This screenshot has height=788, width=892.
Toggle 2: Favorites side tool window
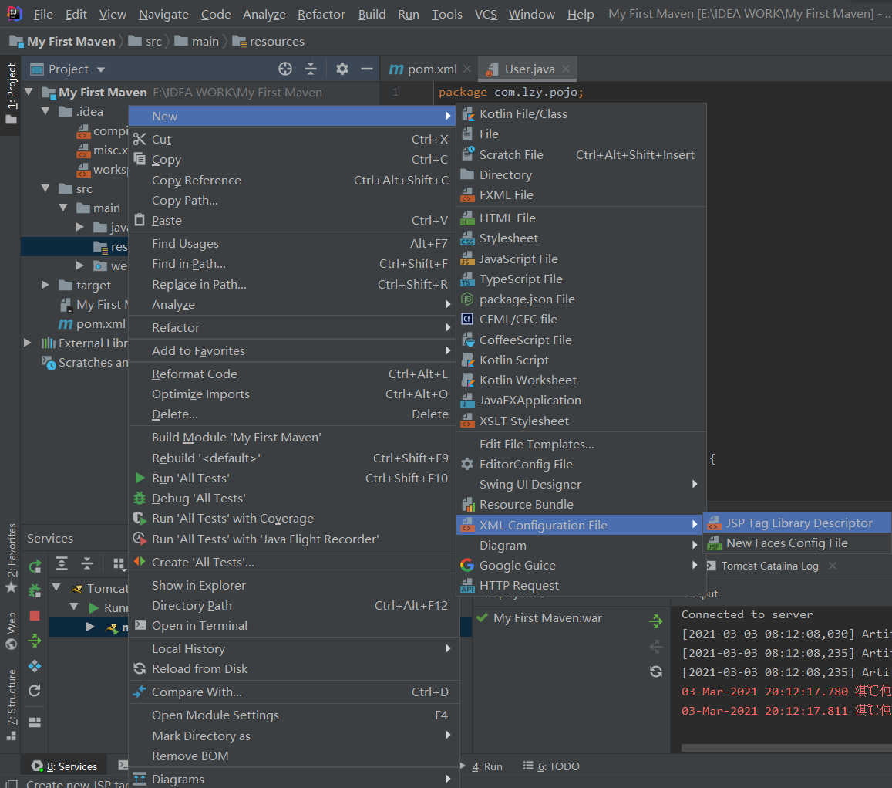11,559
